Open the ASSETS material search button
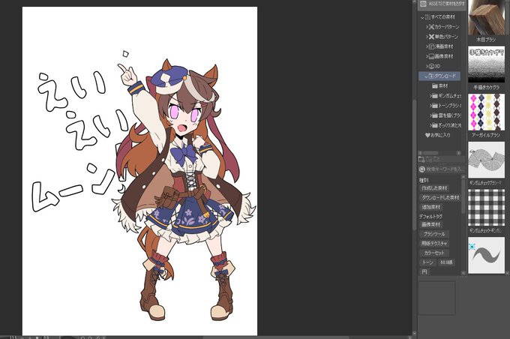This screenshot has height=339, width=510. [442, 4]
